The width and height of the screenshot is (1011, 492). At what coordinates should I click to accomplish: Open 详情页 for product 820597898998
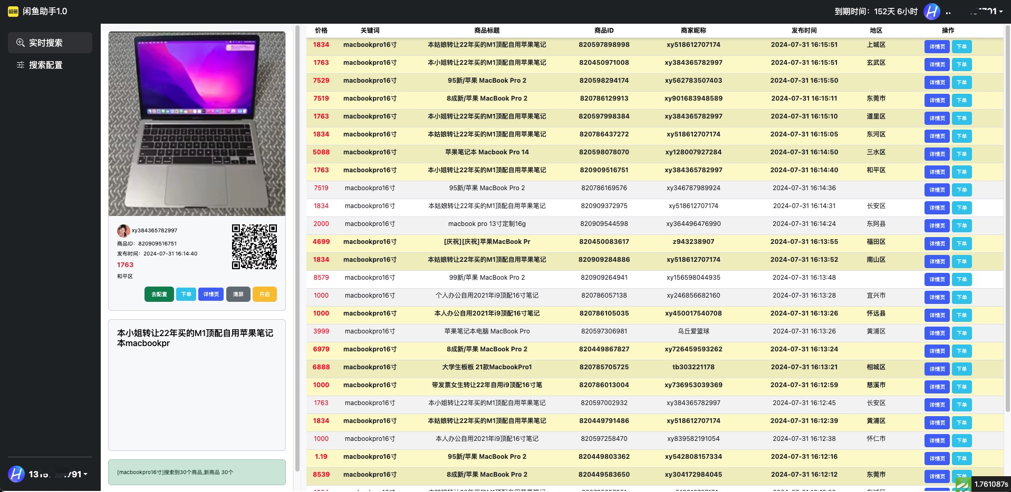tap(937, 47)
